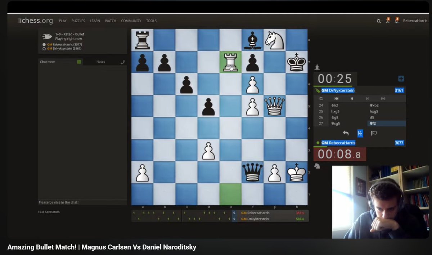The width and height of the screenshot is (432, 255).
Task: Click the captured bishop icon above the clock
Action: pyautogui.click(x=317, y=67)
